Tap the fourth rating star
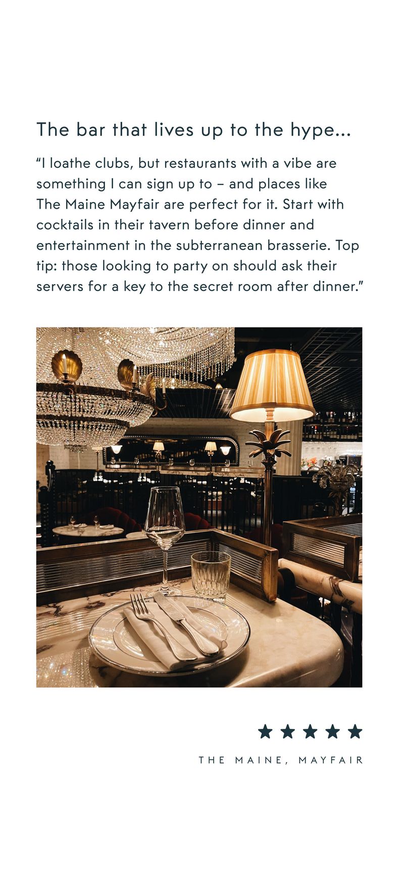The height and width of the screenshot is (888, 404). (333, 731)
